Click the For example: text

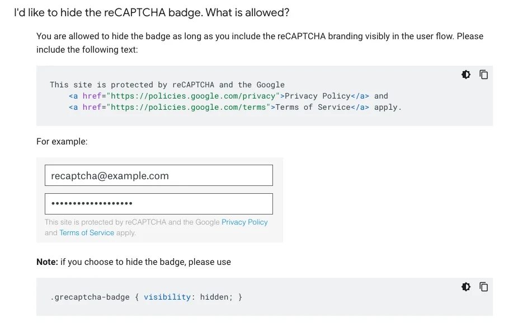tap(62, 141)
